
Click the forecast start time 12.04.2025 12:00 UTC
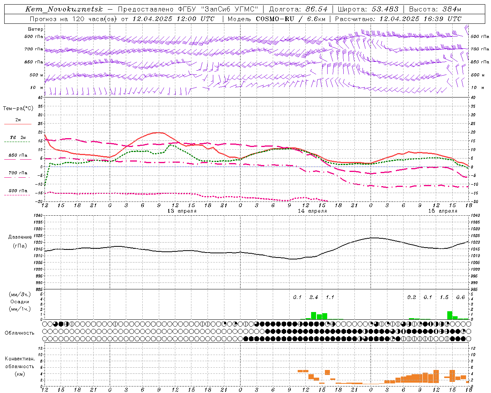coord(173,19)
